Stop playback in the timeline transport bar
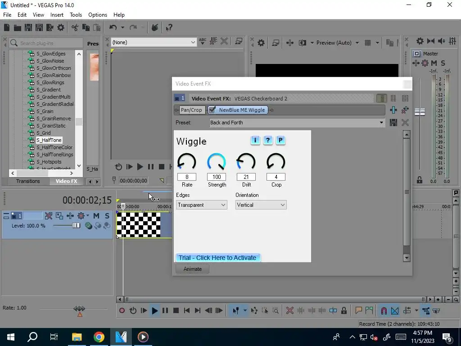Image resolution: width=461 pixels, height=346 pixels. (176, 310)
